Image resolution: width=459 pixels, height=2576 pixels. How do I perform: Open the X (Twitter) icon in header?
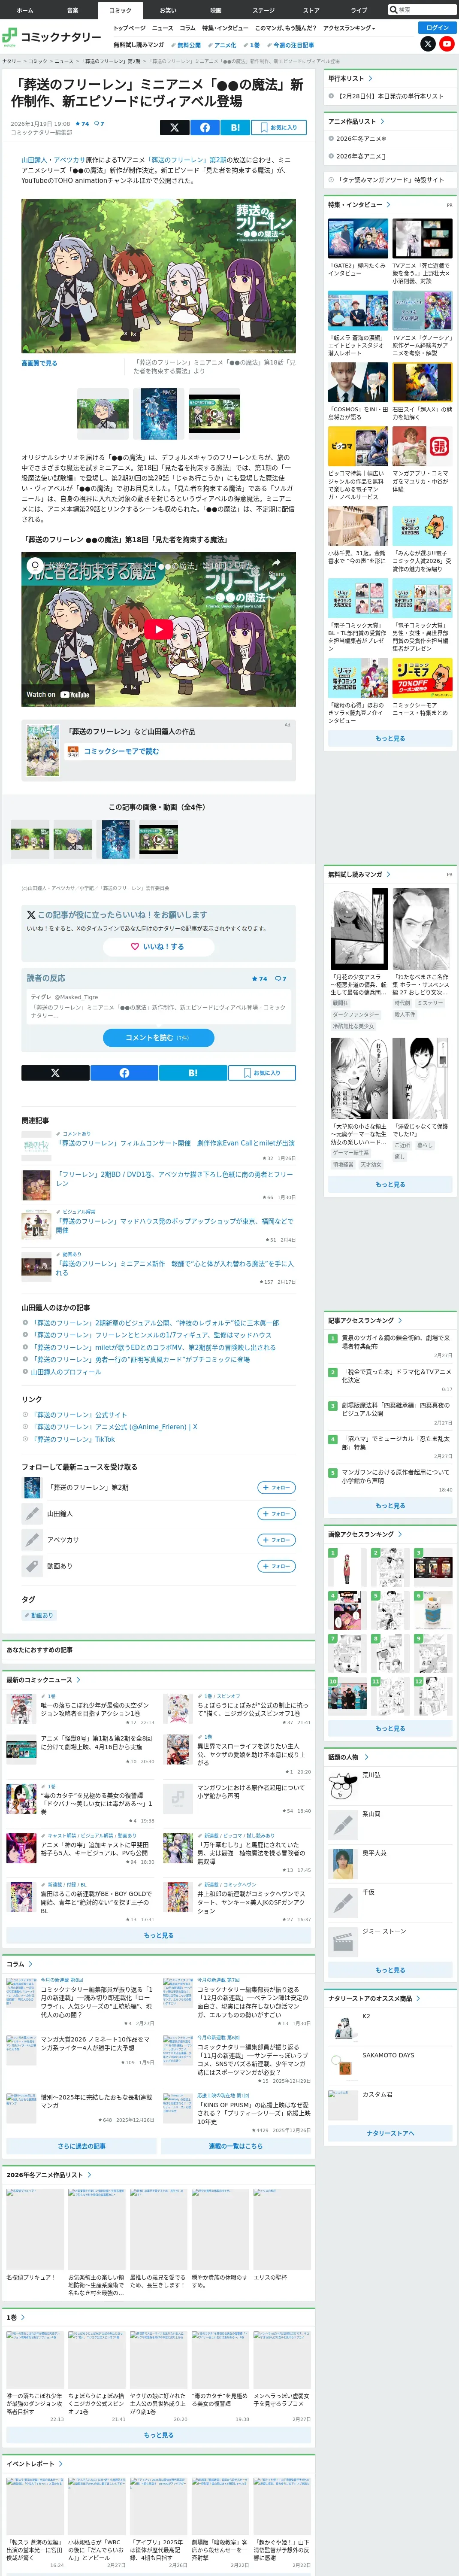tap(428, 44)
